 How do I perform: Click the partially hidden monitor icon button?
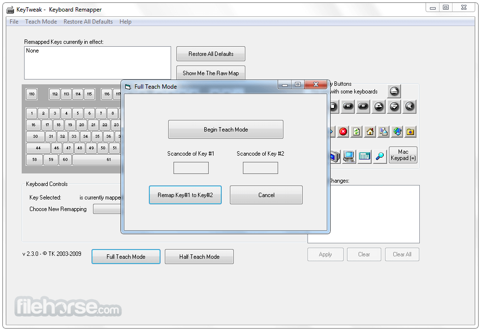point(335,157)
